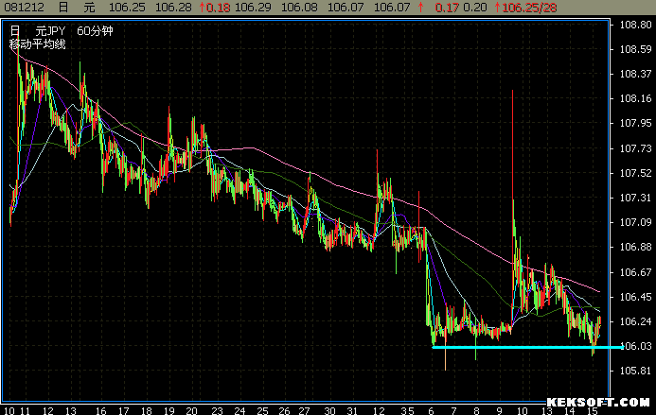Screen dimensions: 656x415
Task: Click the date code 081212 in the header
Action: pos(24,8)
